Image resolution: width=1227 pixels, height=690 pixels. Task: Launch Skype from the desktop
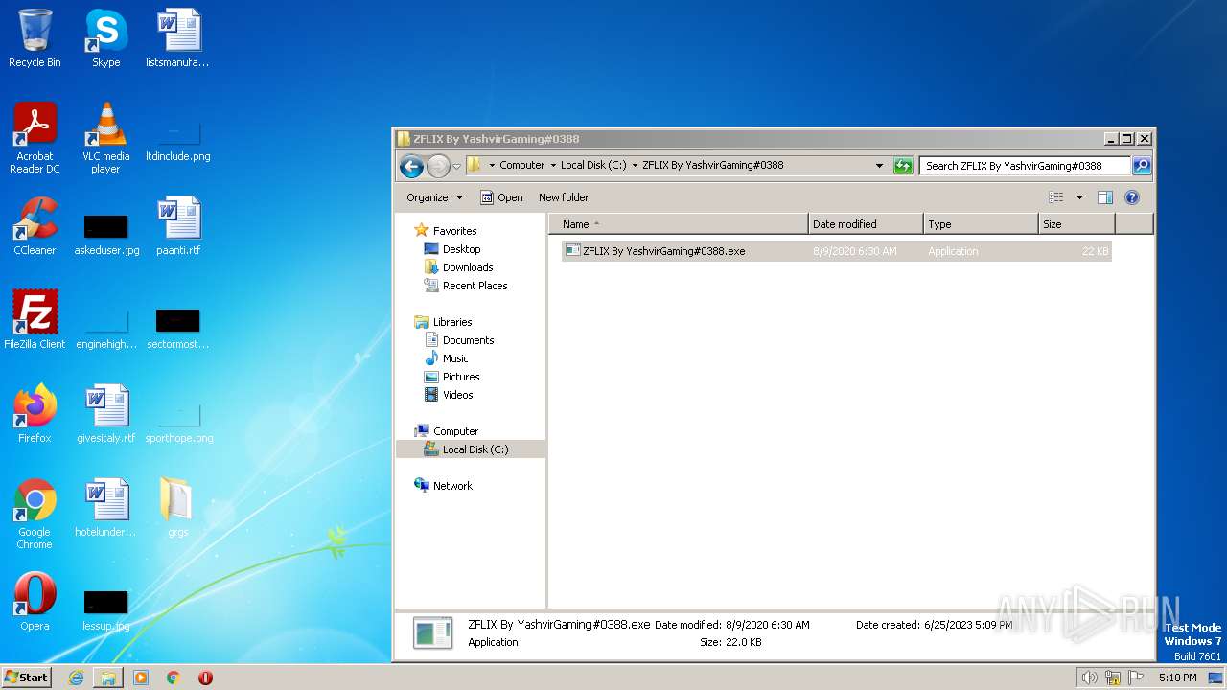coord(105,38)
